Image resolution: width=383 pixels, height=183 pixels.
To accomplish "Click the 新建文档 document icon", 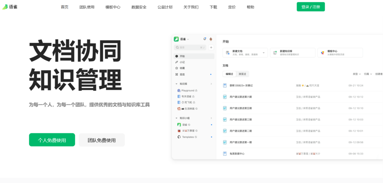I will [x=227, y=52].
